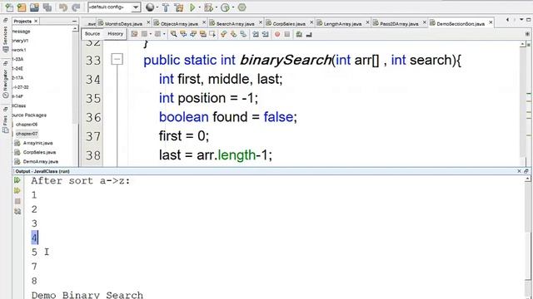Toggle Rectangular Selection icon
The width and height of the screenshot is (533, 299).
point(212,34)
